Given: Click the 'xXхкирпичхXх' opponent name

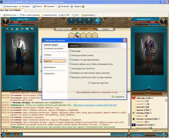Looking at the screenshot, I should (x=143, y=19).
